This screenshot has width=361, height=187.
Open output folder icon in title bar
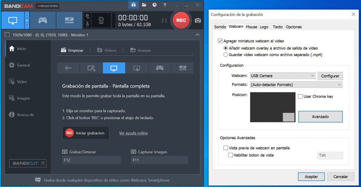point(144,5)
